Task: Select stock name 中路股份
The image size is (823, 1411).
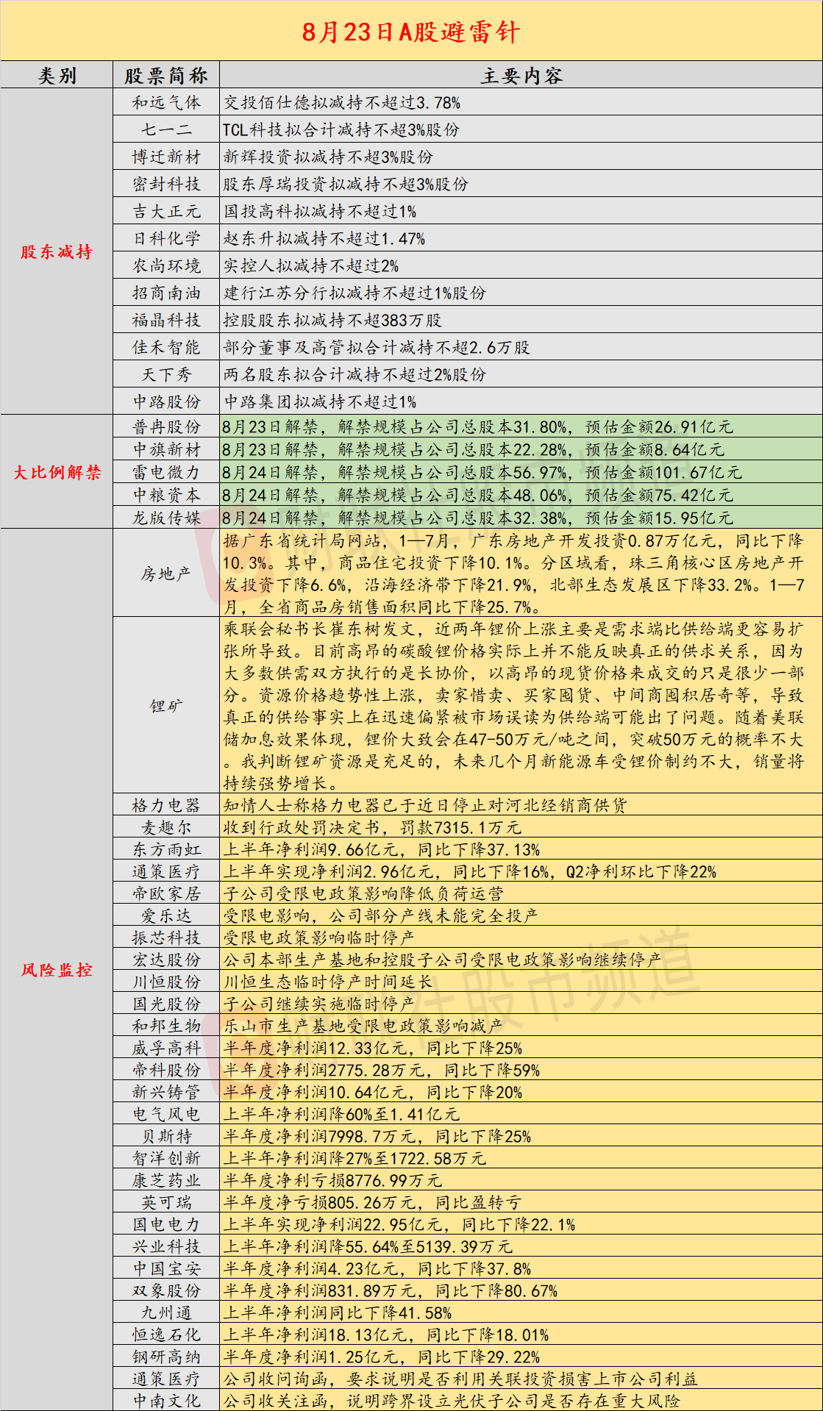Action: pos(166,402)
